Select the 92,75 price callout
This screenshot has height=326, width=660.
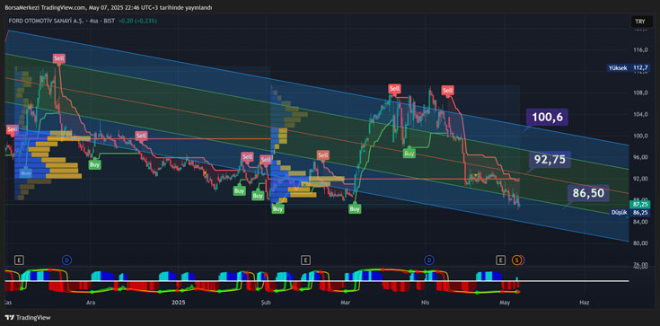click(x=550, y=160)
